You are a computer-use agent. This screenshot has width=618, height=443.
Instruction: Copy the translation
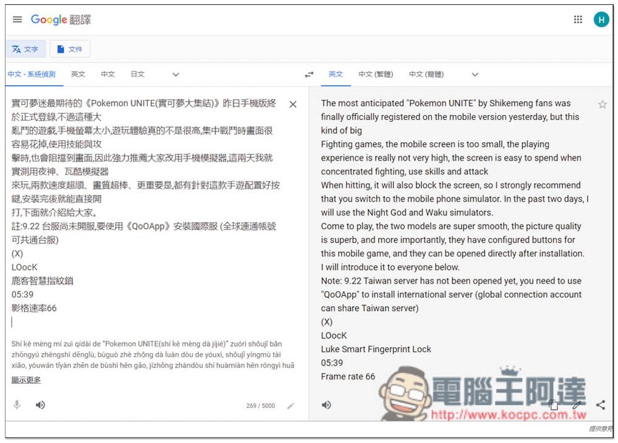[553, 405]
